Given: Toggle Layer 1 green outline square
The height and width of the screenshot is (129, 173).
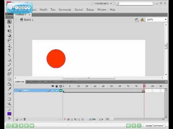Looking at the screenshot, I should pyautogui.click(x=61, y=90).
